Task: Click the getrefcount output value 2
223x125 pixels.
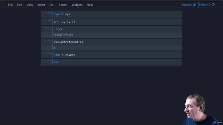Action: [54, 48]
